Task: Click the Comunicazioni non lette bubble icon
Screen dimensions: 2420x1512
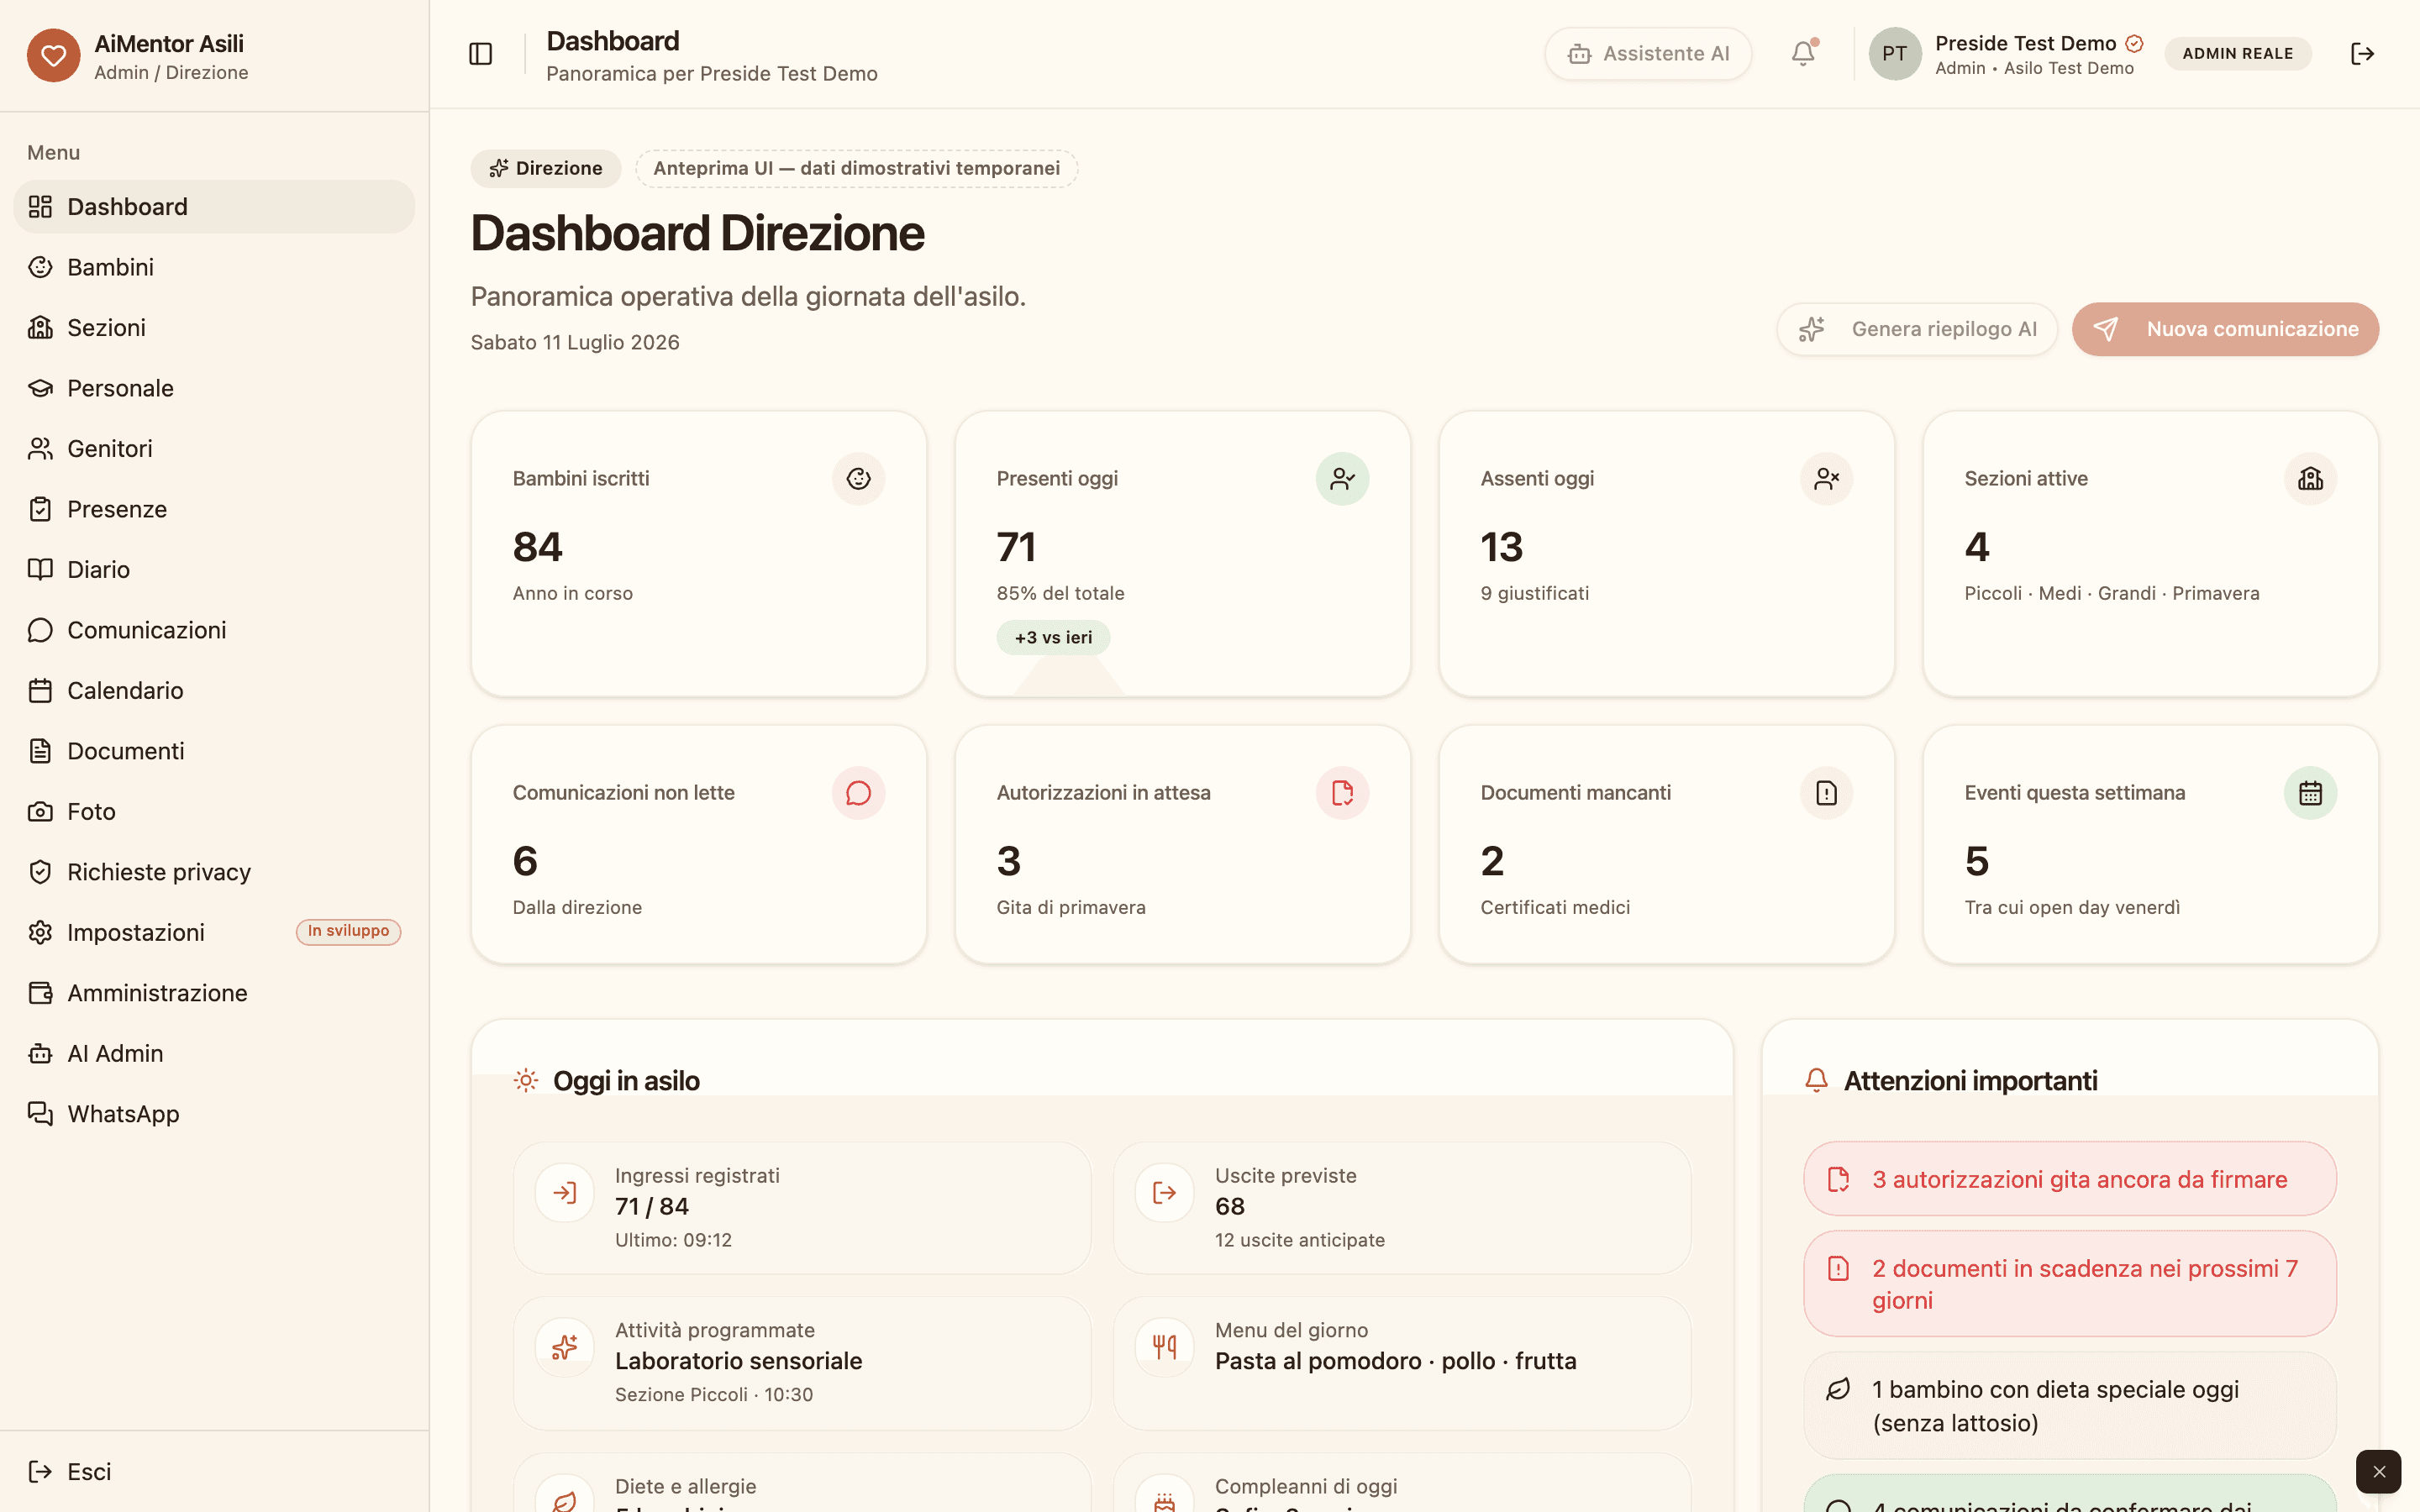Action: coord(858,793)
